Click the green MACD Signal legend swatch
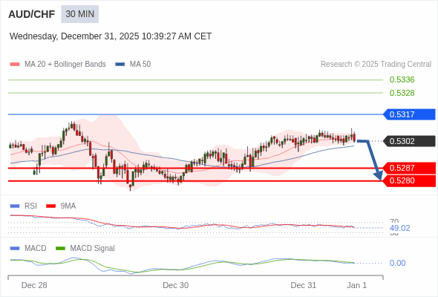The image size is (438, 297). point(60,249)
